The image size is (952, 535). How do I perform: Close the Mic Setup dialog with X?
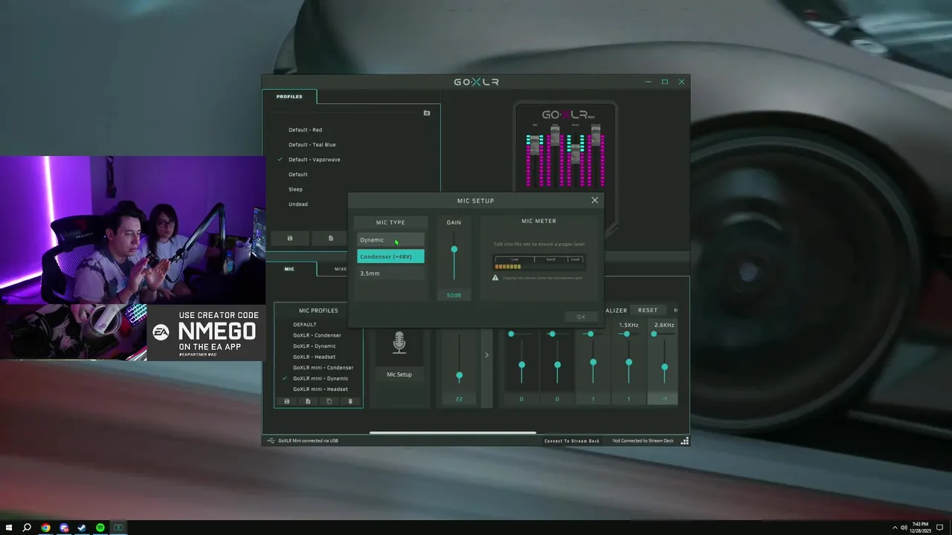[x=594, y=200]
